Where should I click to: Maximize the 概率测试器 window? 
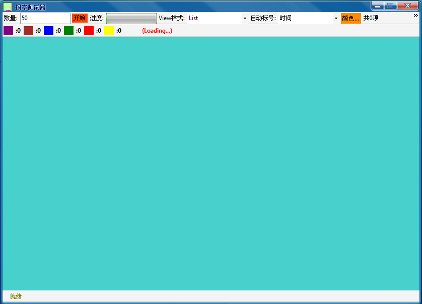pos(390,6)
